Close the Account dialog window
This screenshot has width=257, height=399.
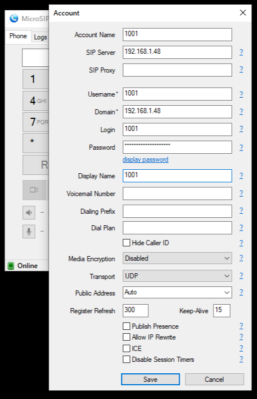[243, 13]
